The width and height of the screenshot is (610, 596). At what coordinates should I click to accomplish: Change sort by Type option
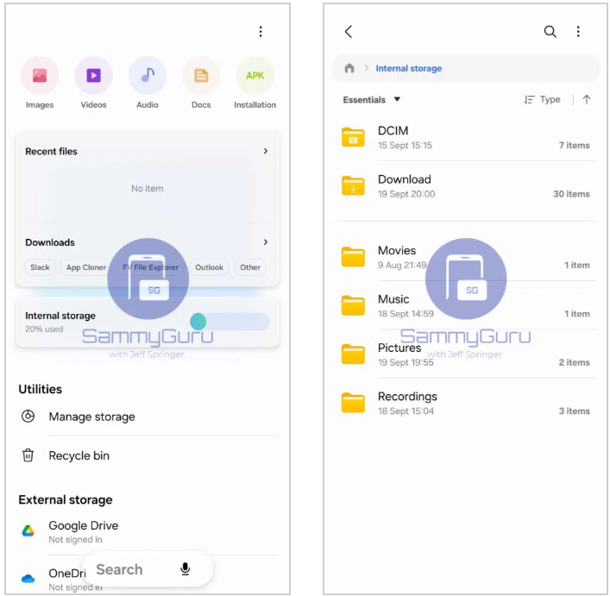click(x=543, y=99)
